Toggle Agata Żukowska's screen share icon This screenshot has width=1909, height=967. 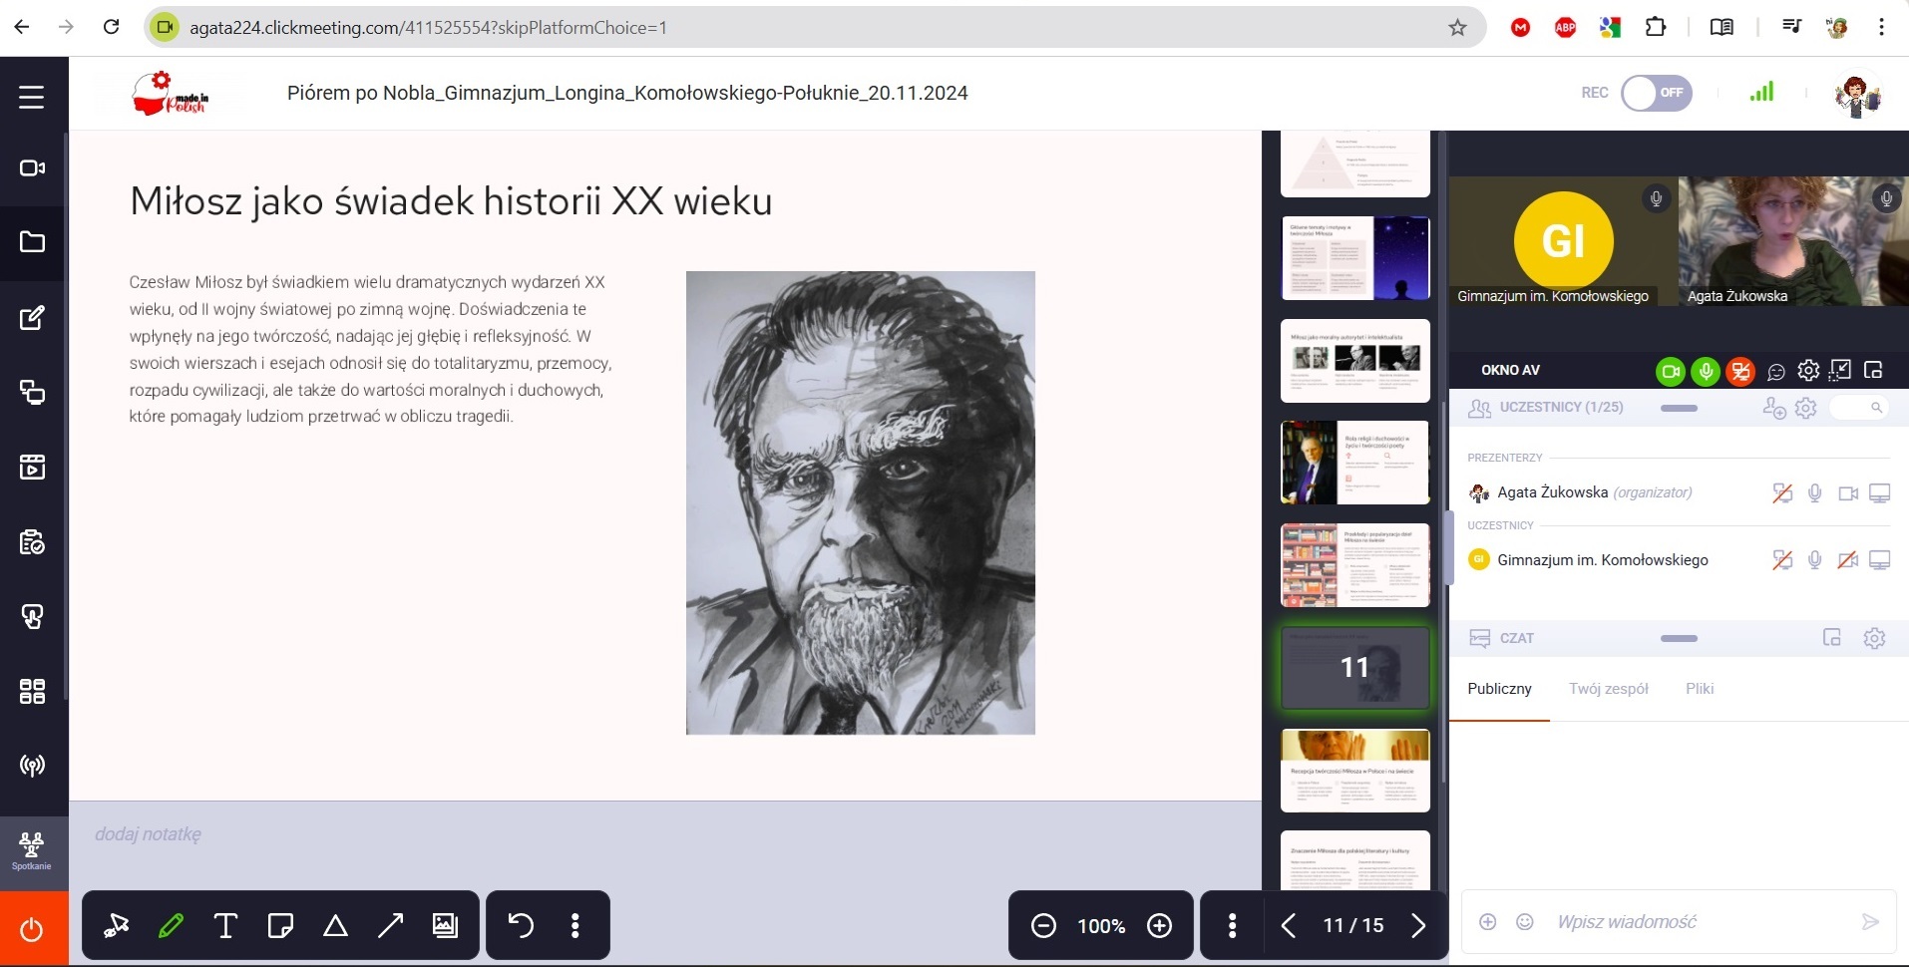1880,492
